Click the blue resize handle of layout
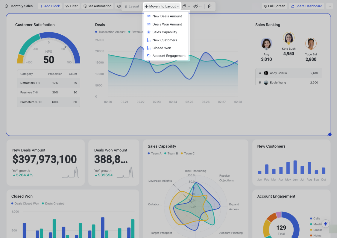337x238 pixels. point(330,135)
